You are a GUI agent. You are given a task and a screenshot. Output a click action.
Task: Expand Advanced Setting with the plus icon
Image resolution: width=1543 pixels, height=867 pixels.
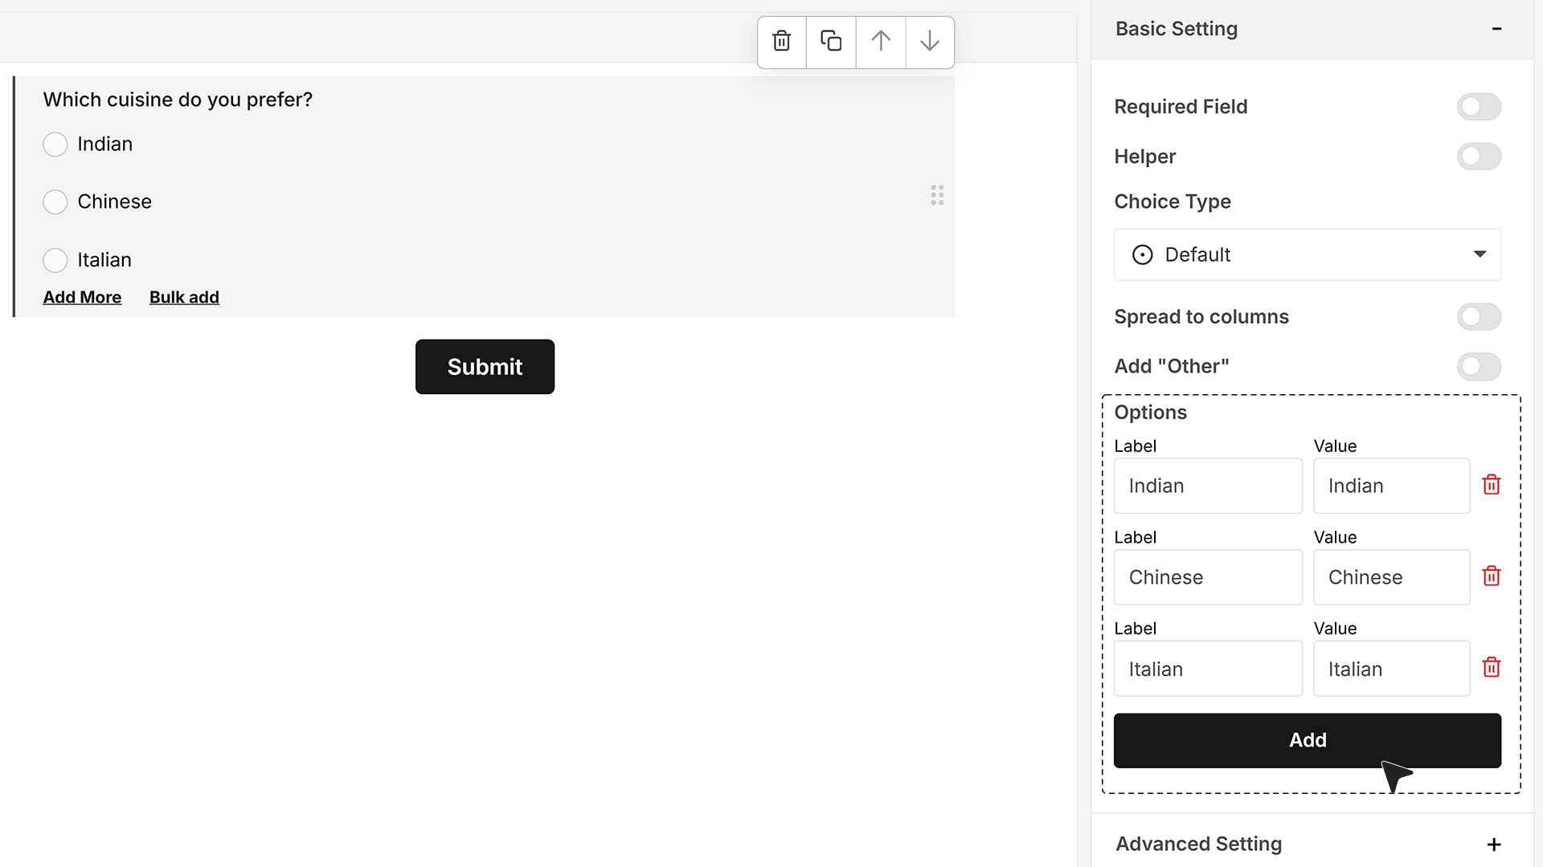click(1494, 845)
